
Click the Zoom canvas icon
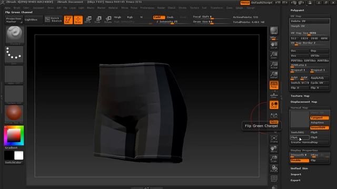pos(274,55)
